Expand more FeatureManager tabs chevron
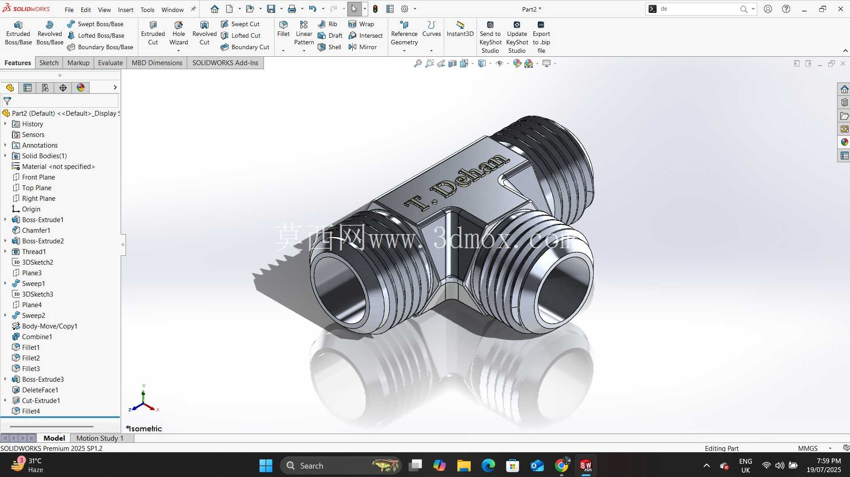This screenshot has height=477, width=850. point(115,88)
